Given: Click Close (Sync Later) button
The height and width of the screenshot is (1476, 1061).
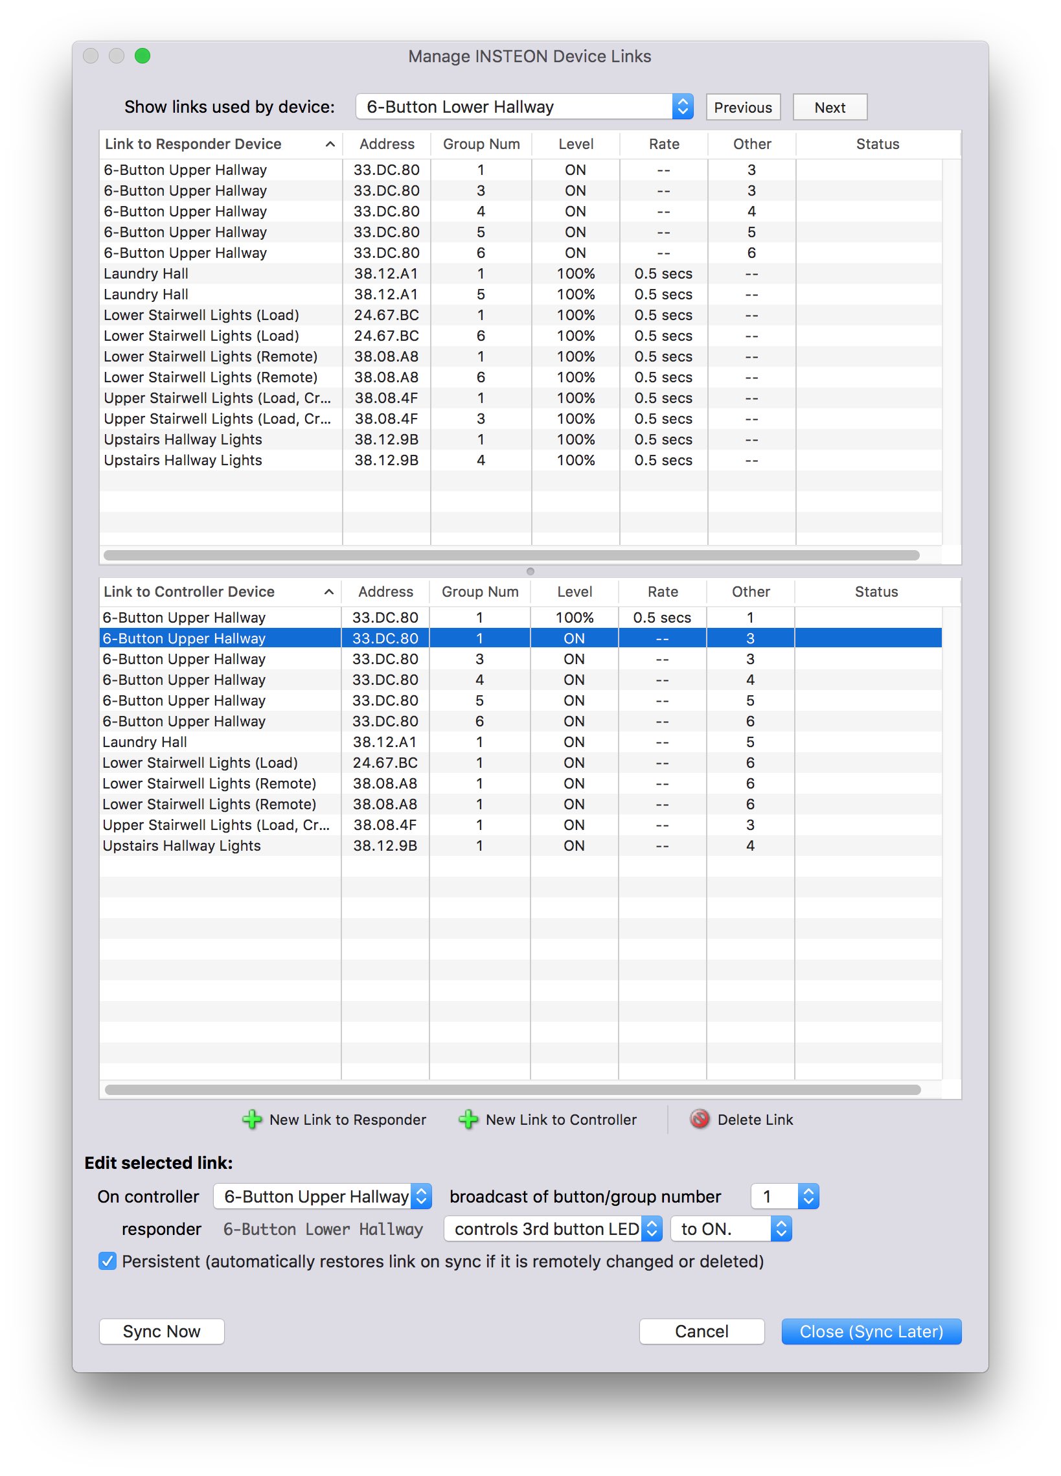Looking at the screenshot, I should [872, 1332].
